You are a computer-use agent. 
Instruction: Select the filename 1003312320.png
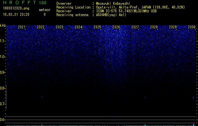(16, 9)
